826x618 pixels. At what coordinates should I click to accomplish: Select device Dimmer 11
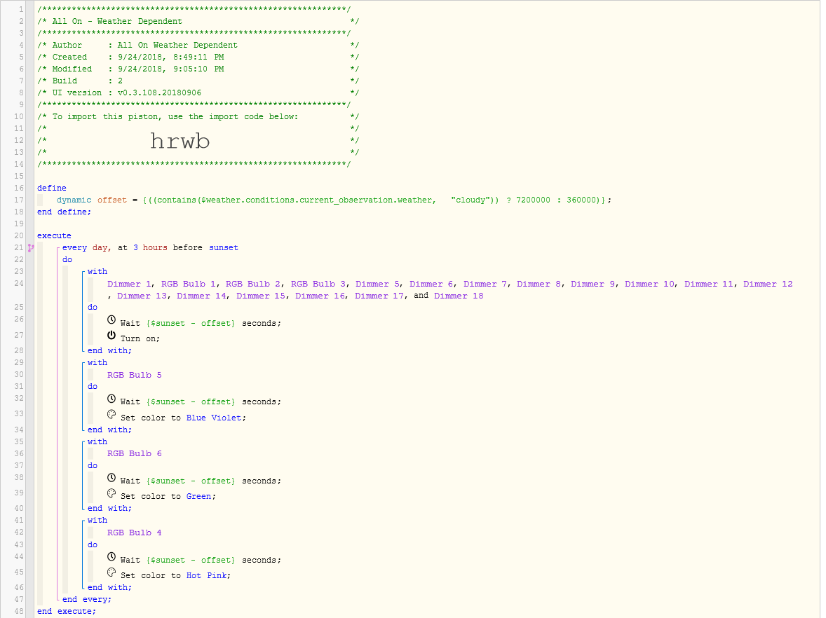(x=709, y=284)
